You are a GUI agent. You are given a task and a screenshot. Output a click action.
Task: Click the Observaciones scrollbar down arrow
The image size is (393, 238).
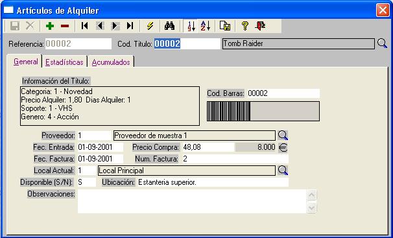point(311,208)
